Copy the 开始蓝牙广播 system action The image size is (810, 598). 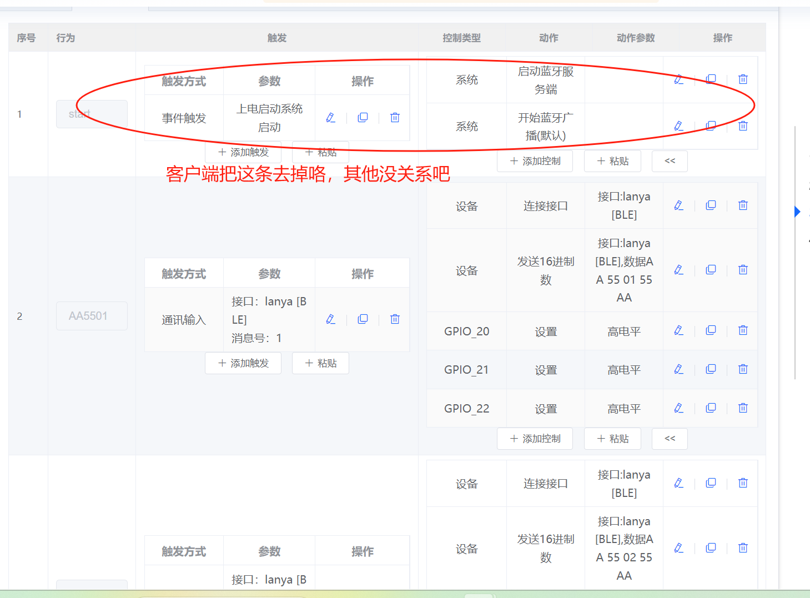[x=711, y=125]
